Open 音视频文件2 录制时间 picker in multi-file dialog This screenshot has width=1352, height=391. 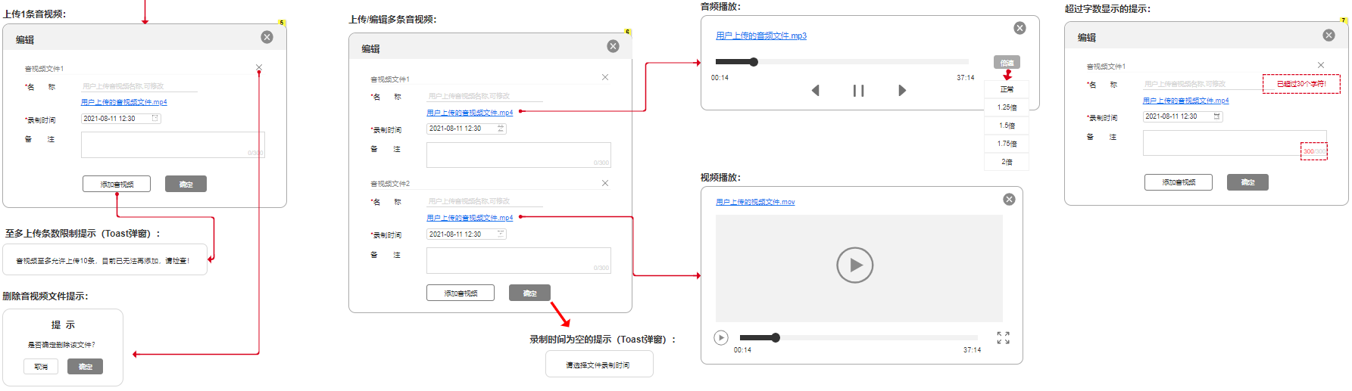[501, 234]
